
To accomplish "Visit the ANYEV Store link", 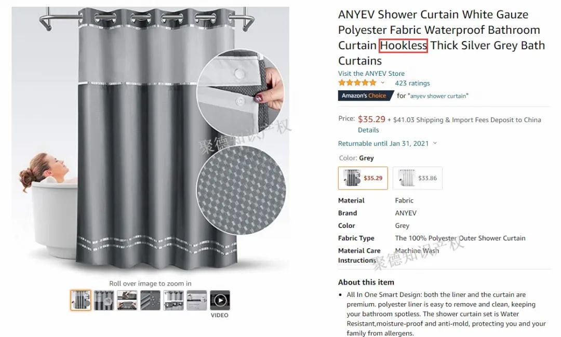I will [x=371, y=73].
